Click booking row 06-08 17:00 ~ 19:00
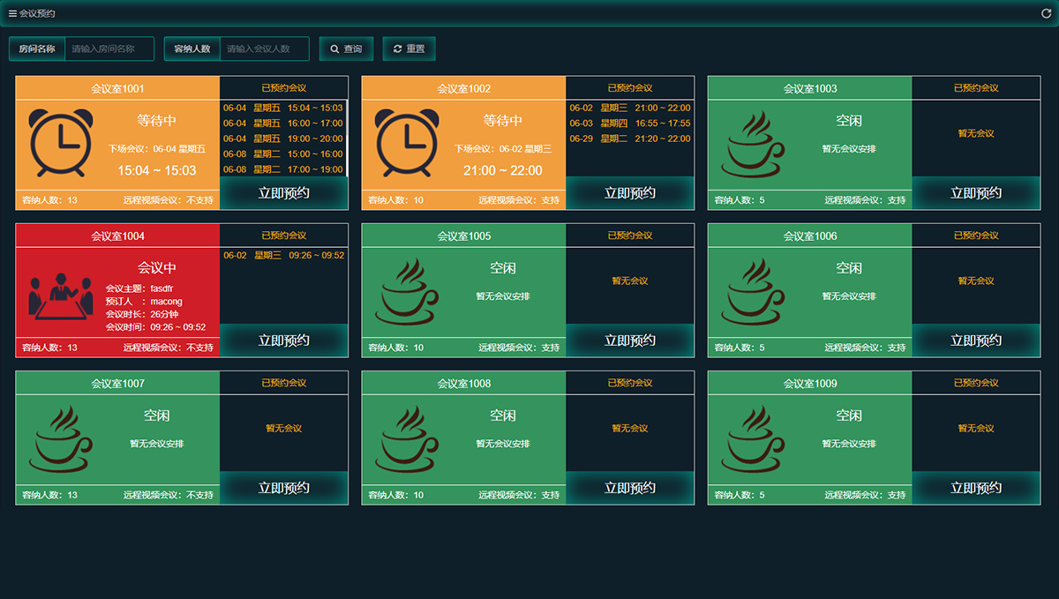The width and height of the screenshot is (1059, 599). pos(282,169)
